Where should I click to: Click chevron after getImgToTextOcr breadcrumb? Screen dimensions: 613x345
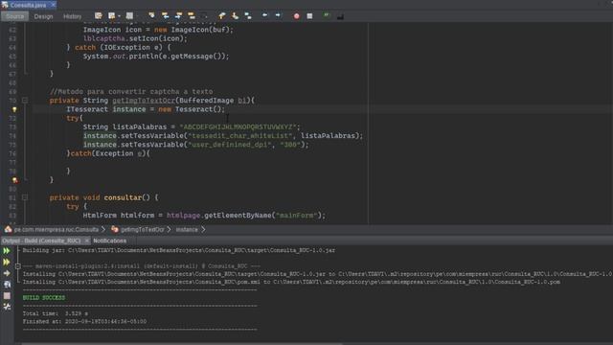(169, 230)
